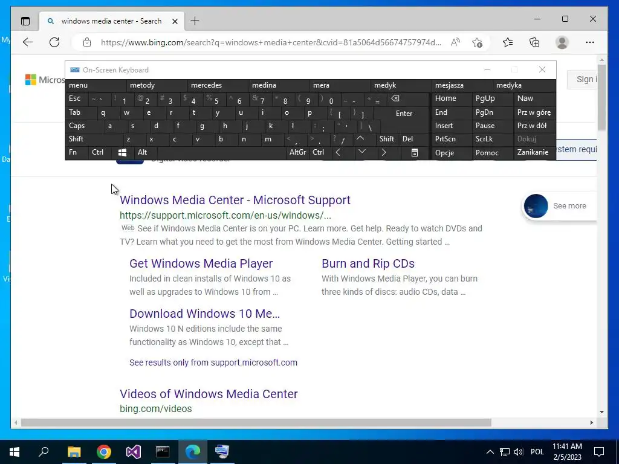Toggle the right Ctrl key
Screen dimensions: 619x464
(x=320, y=152)
